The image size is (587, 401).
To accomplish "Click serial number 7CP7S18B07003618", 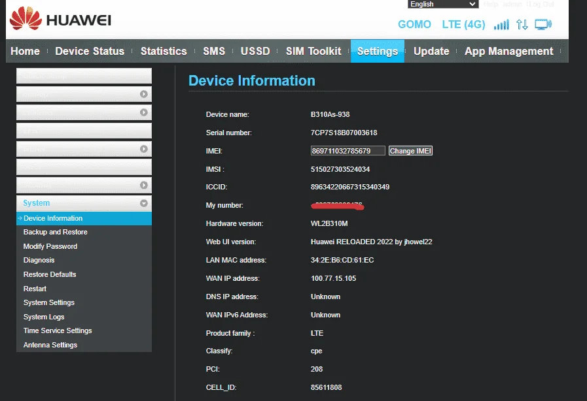I will point(344,133).
